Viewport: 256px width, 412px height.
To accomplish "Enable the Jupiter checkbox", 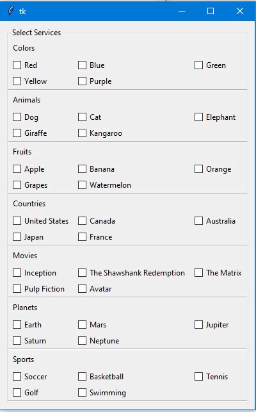I will [199, 325].
